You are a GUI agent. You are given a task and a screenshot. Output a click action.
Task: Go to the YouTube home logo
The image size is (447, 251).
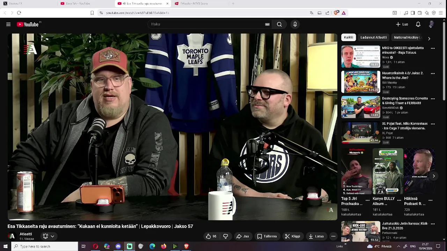coord(28,24)
